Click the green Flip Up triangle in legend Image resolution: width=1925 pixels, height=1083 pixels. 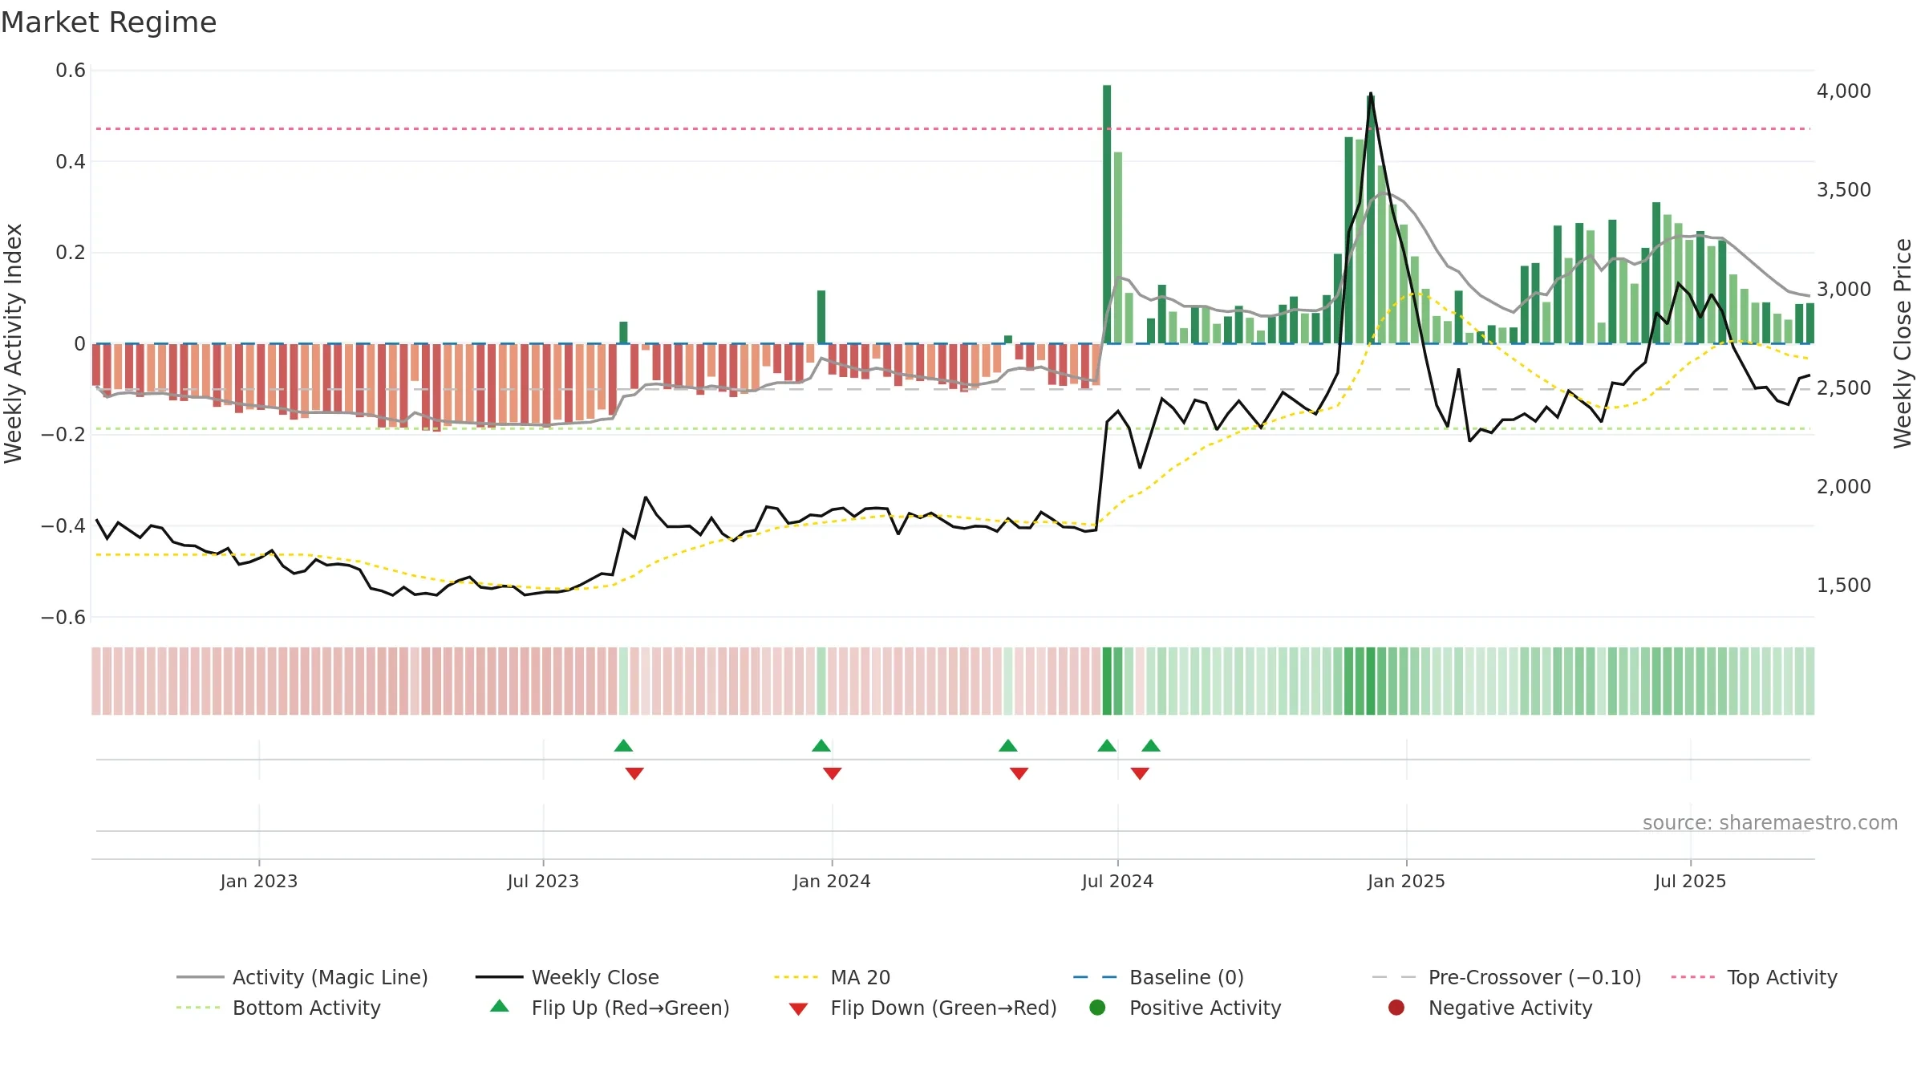point(500,1006)
